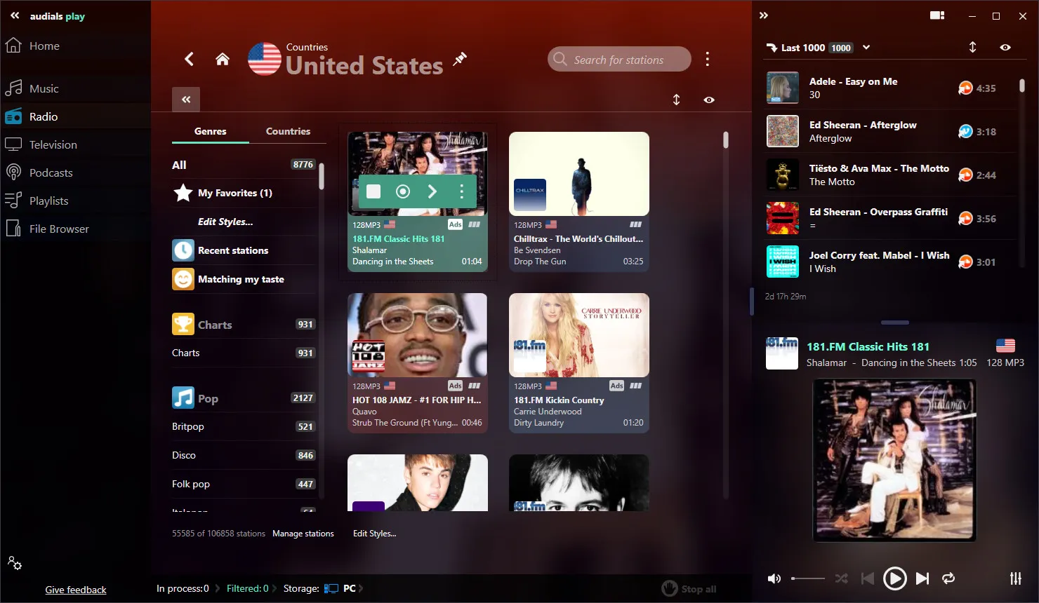Open the three-dot menu beside search
The width and height of the screenshot is (1039, 603).
coord(707,59)
